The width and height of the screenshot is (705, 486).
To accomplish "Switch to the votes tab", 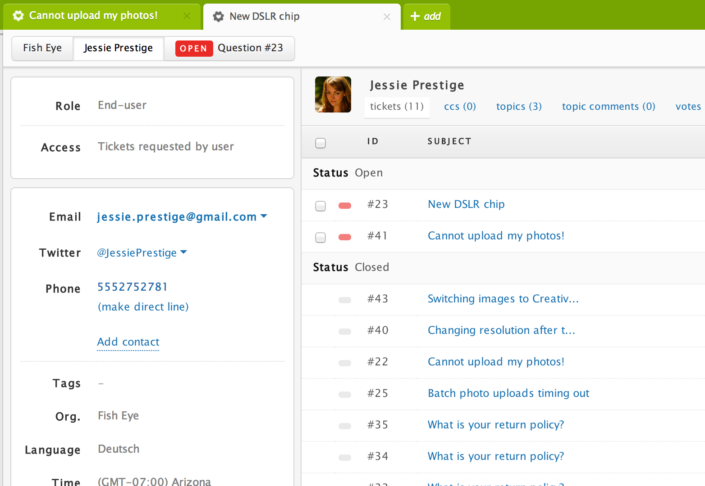I will [688, 107].
